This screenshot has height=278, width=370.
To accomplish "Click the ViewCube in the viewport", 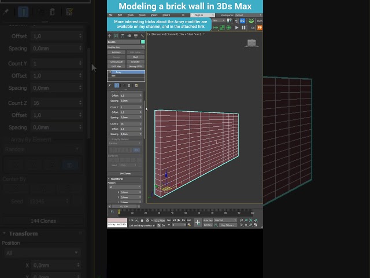I will [251, 43].
